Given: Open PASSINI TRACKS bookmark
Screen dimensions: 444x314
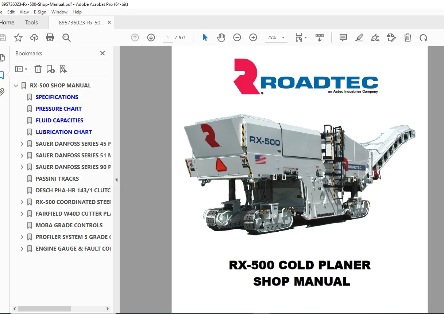Looking at the screenshot, I should (x=57, y=179).
